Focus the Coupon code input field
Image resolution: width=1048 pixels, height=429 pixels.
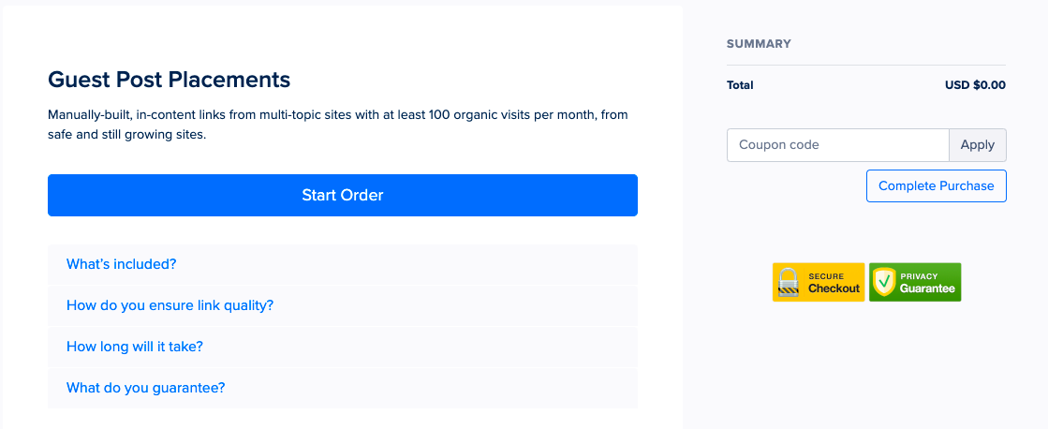pyautogui.click(x=837, y=145)
